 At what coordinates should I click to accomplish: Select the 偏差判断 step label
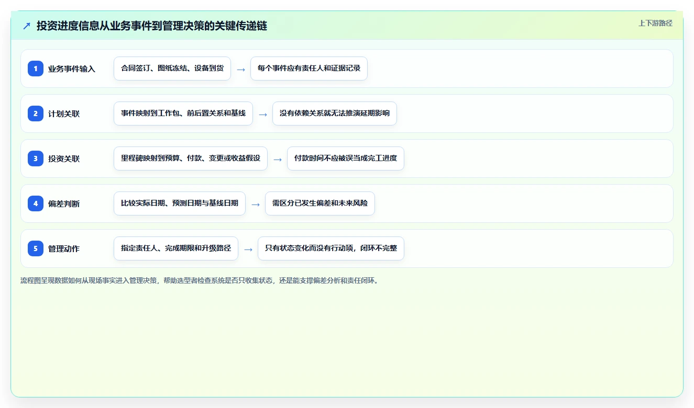64,203
